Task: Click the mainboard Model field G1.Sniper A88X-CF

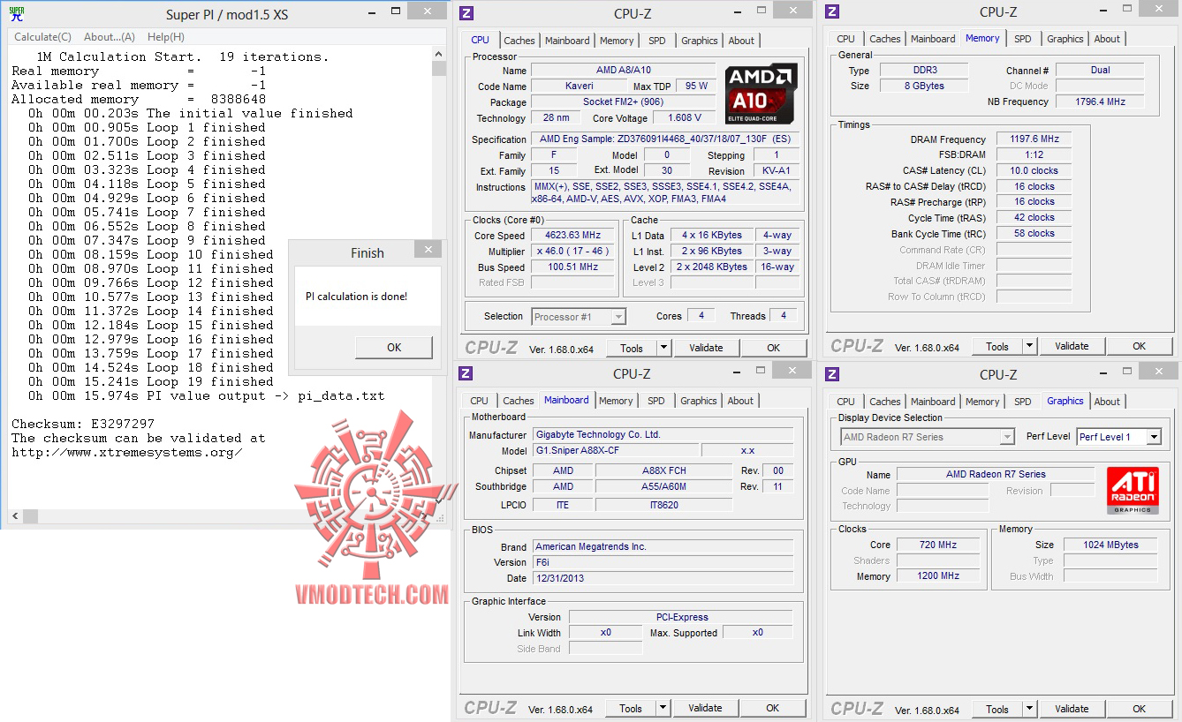Action: tap(615, 450)
